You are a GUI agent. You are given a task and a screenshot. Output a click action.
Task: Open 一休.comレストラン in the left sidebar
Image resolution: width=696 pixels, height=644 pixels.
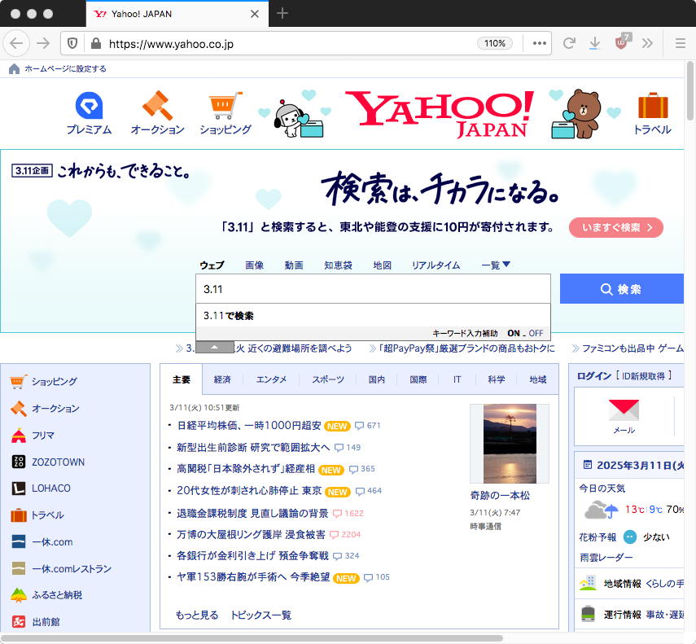coord(72,568)
